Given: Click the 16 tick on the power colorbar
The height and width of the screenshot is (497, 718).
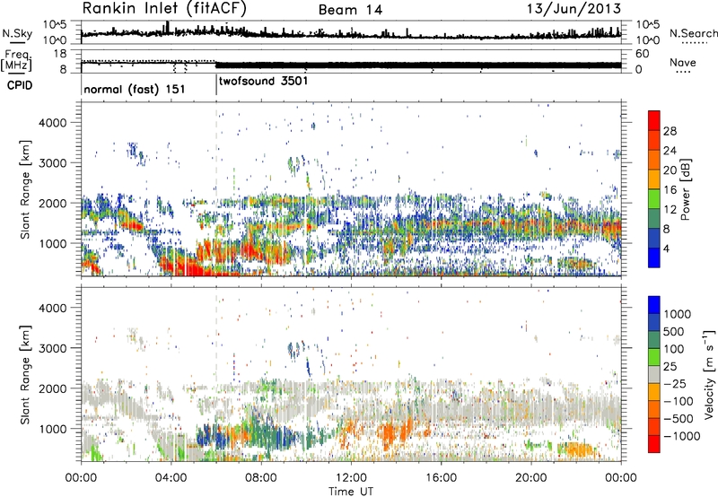Looking at the screenshot, I should 670,190.
